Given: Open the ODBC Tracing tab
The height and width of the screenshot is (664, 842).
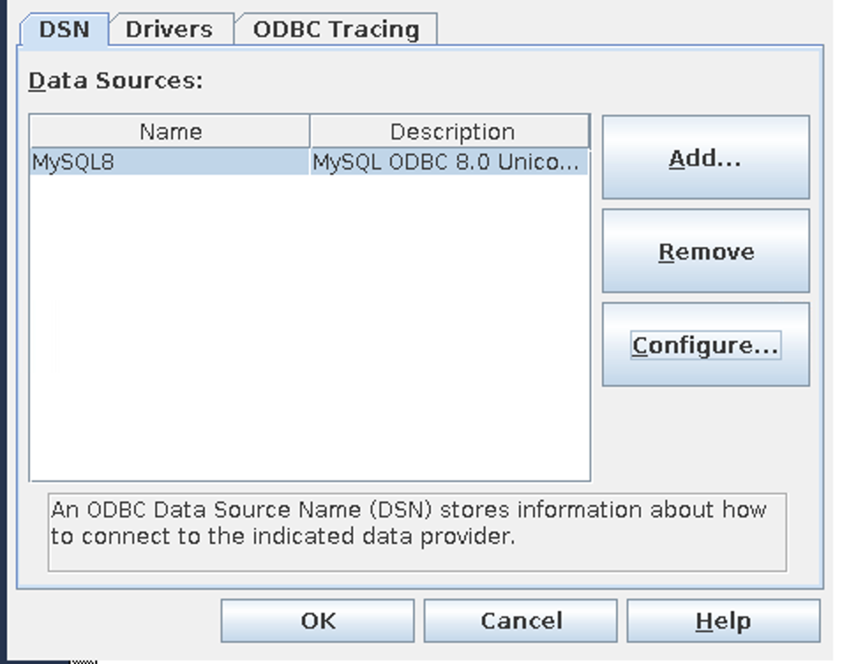Looking at the screenshot, I should (333, 29).
